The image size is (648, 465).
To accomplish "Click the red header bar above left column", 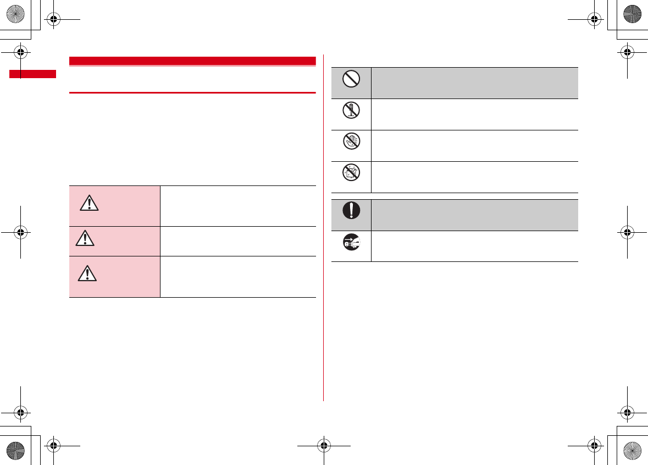I will coord(192,61).
